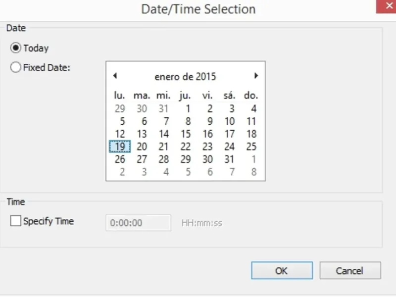
Task: Pick day 10 in the calendar
Action: pyautogui.click(x=229, y=121)
